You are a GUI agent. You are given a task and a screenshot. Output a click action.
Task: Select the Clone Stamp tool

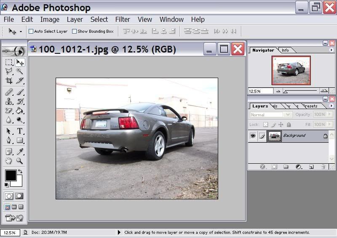click(9, 101)
